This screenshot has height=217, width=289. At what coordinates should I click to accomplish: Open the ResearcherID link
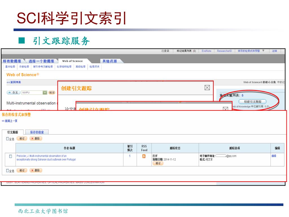click(x=224, y=51)
